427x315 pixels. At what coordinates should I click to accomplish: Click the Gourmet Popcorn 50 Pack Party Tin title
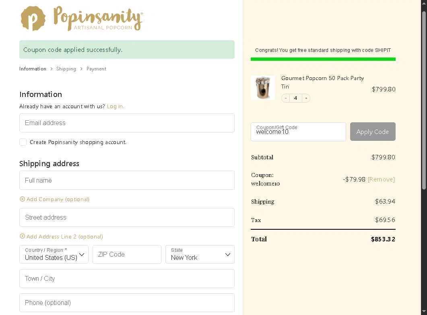(x=322, y=82)
